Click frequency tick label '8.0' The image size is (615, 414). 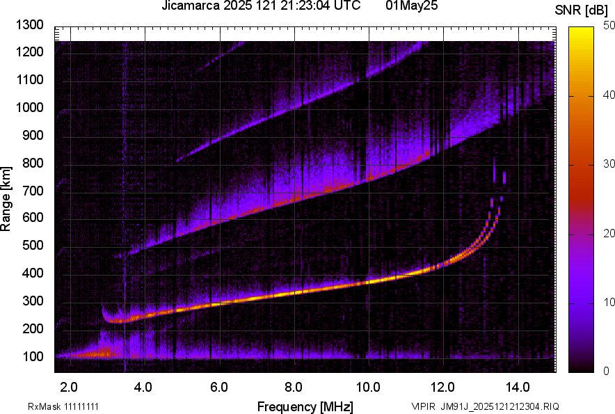294,388
